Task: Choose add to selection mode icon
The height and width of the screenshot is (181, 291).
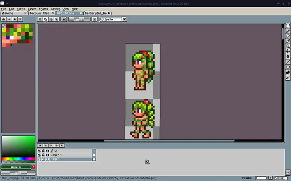Action: (45, 19)
